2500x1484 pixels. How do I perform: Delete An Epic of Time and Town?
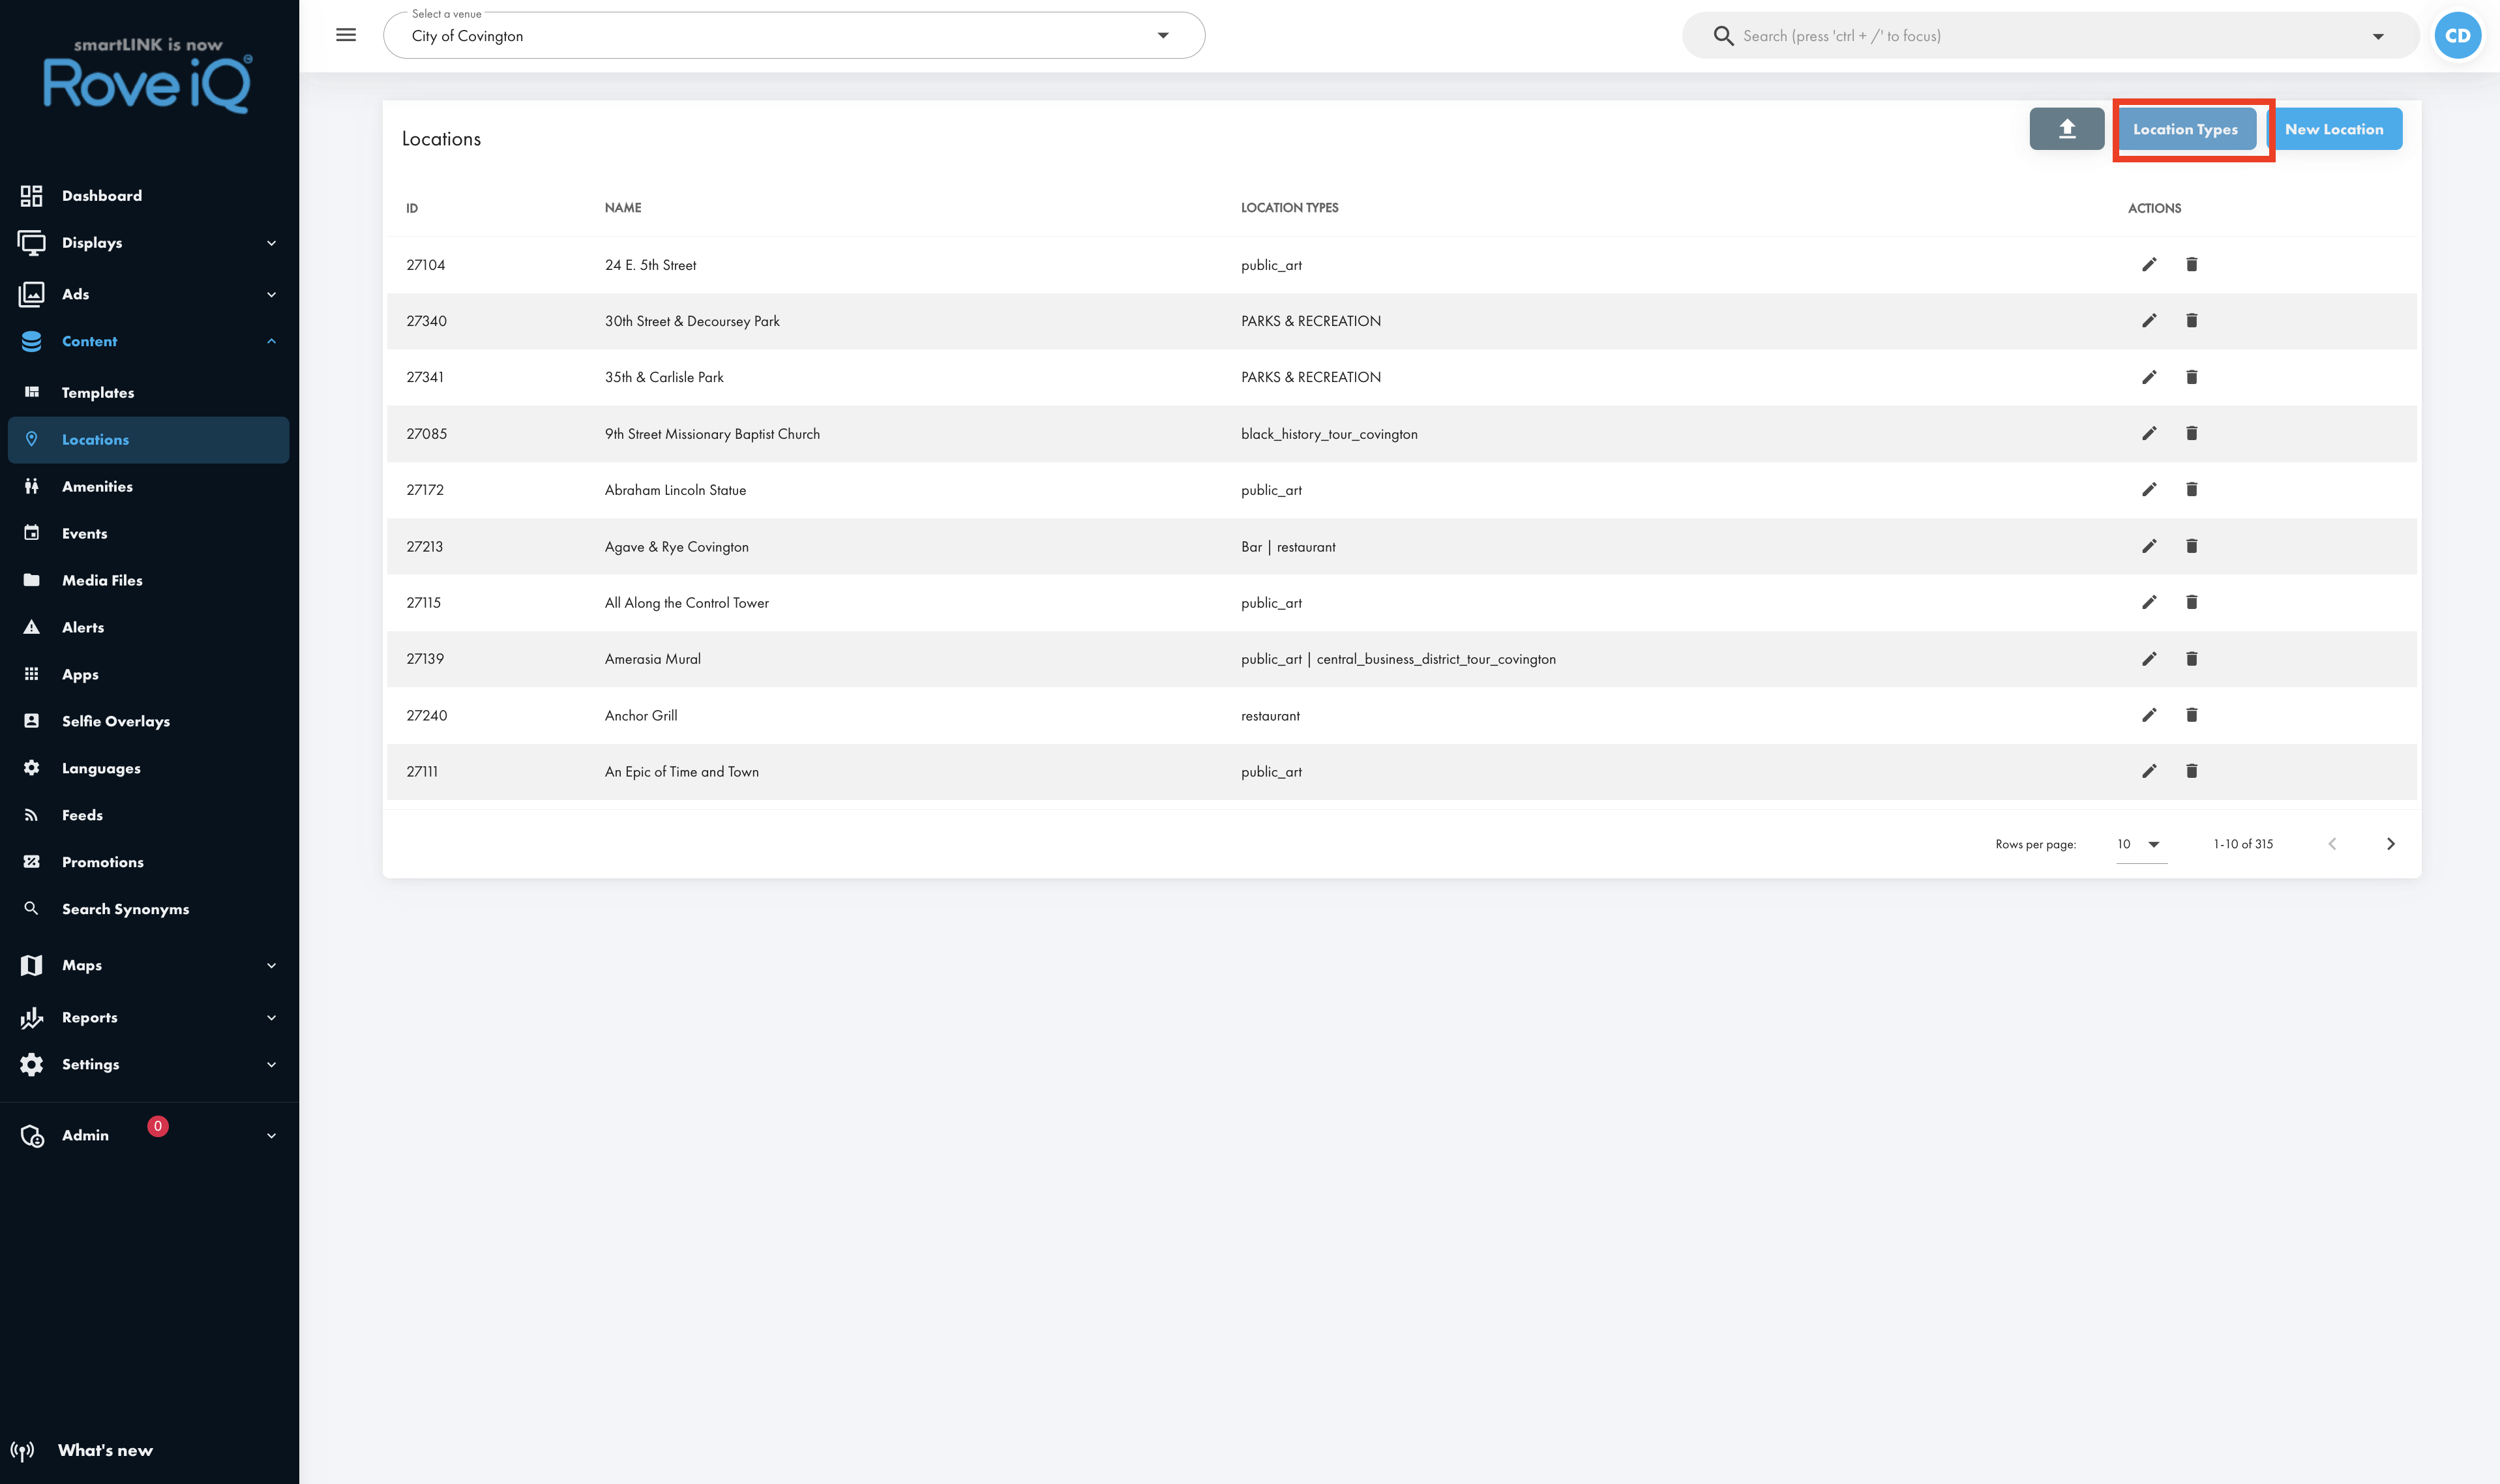[2191, 771]
